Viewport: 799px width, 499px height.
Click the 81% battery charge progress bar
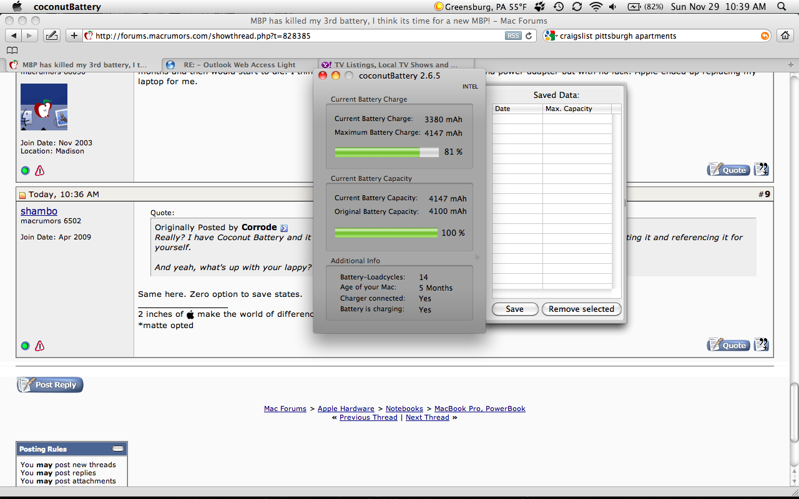click(387, 152)
